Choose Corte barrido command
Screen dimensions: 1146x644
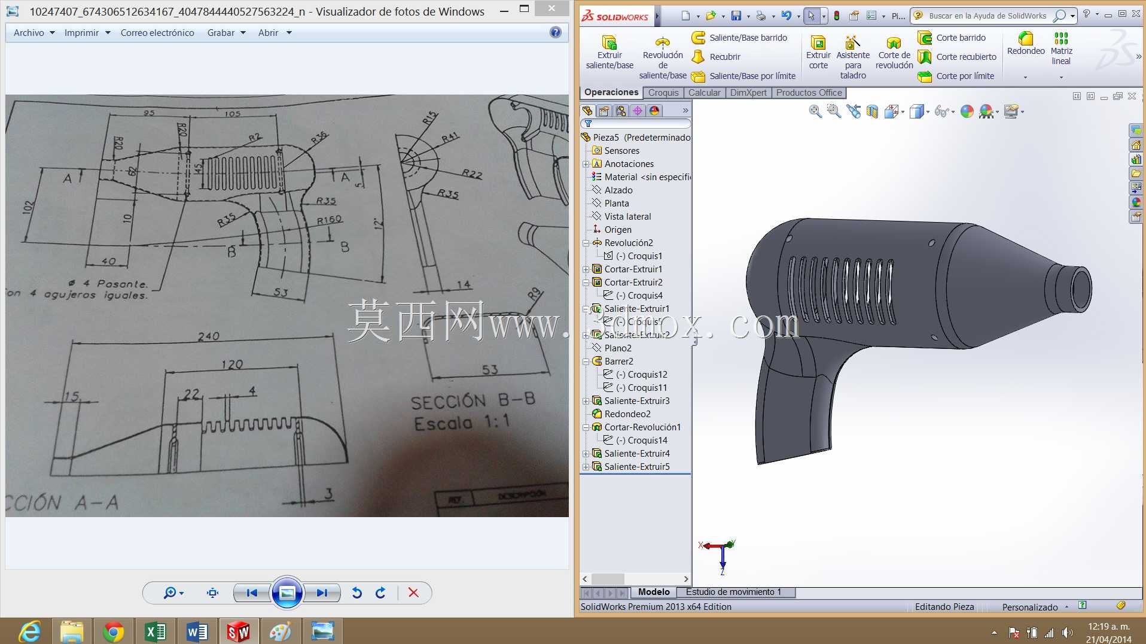952,38
